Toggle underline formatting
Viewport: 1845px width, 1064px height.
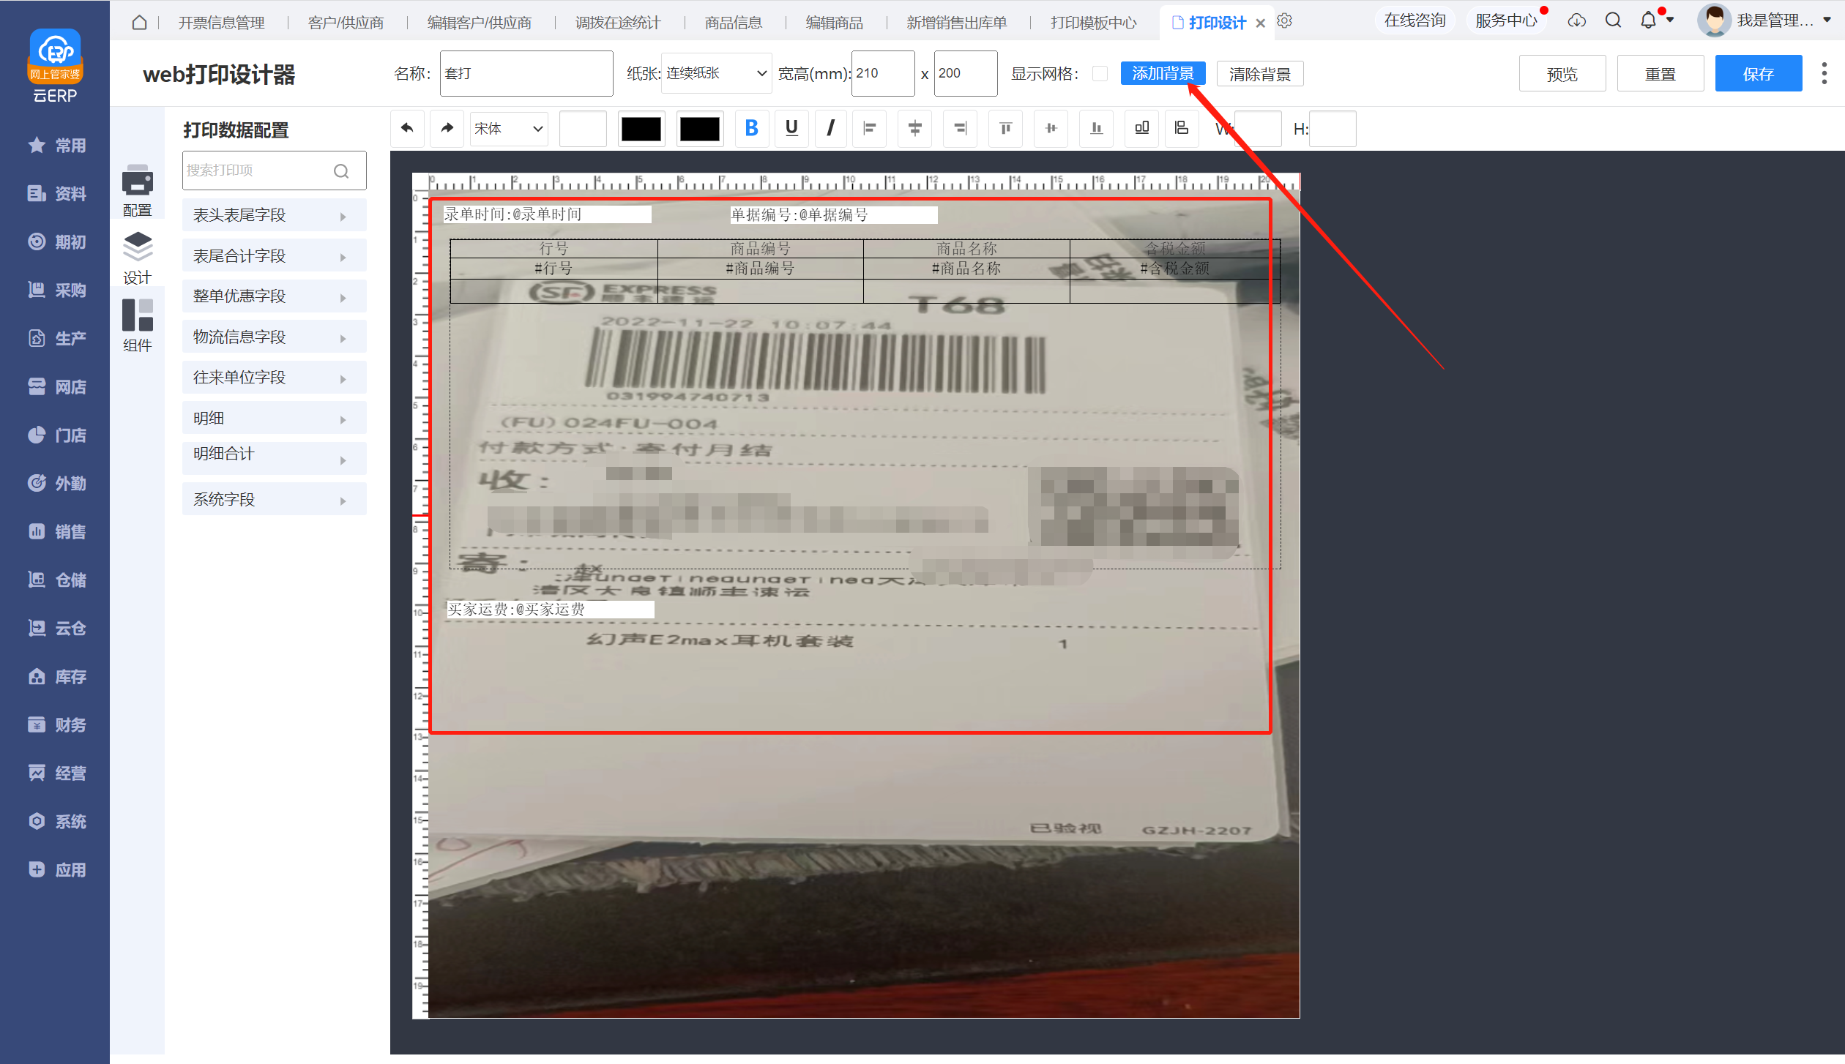791,128
